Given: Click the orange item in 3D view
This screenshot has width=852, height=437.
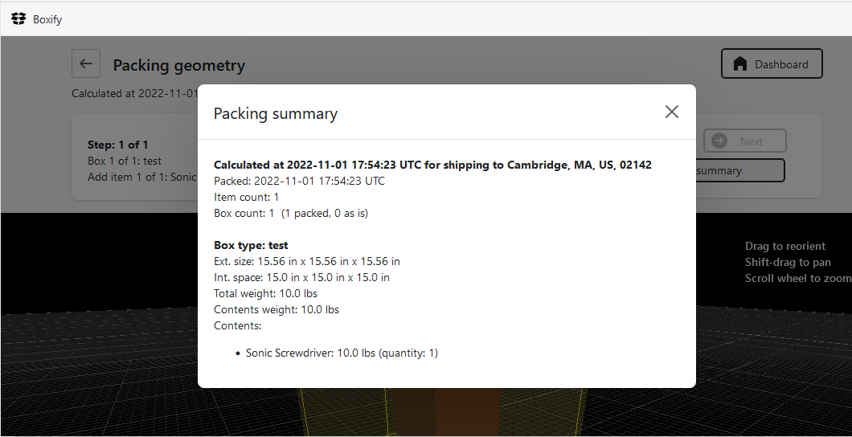Looking at the screenshot, I should click(x=466, y=414).
